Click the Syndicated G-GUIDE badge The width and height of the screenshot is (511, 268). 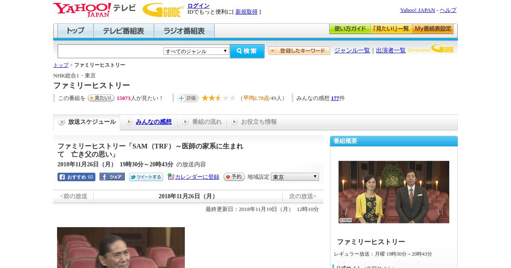click(x=431, y=49)
